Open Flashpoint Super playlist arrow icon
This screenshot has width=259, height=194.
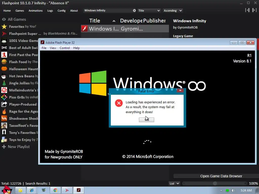pos(4,34)
